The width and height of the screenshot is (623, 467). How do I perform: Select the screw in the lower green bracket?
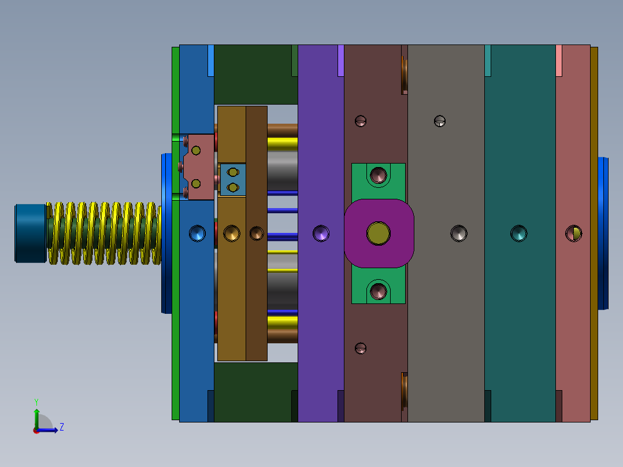click(378, 291)
